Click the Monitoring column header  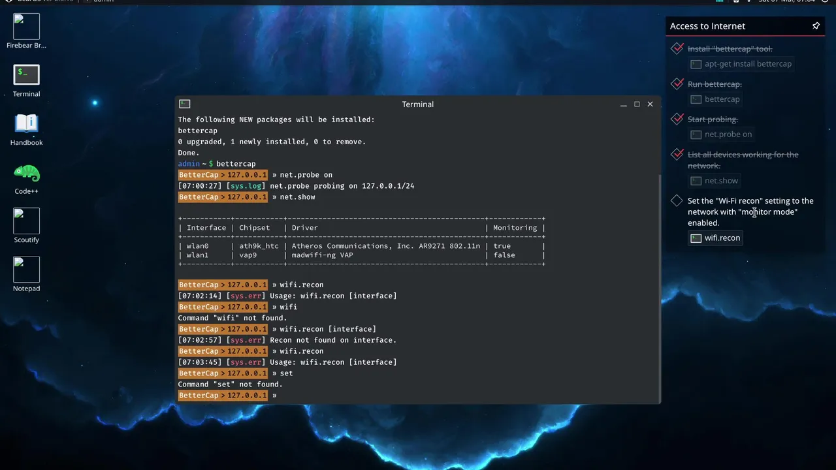[515, 228]
